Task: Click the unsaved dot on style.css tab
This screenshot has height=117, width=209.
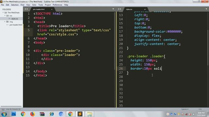Action: [145, 9]
